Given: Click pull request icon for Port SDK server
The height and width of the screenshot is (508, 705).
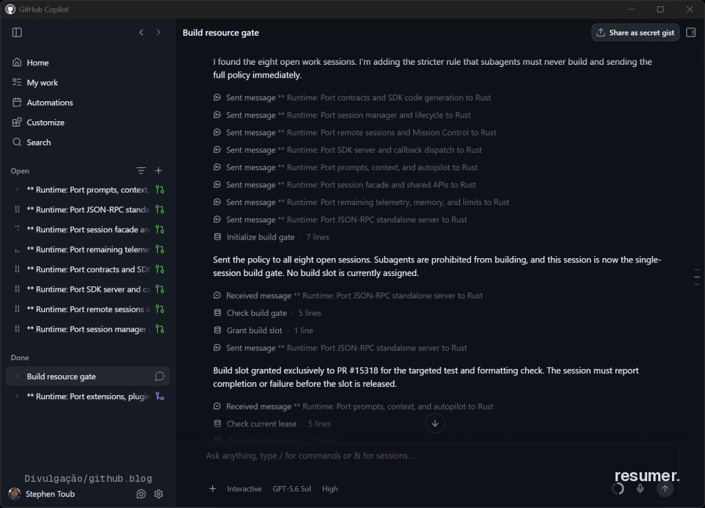Looking at the screenshot, I should (x=160, y=289).
